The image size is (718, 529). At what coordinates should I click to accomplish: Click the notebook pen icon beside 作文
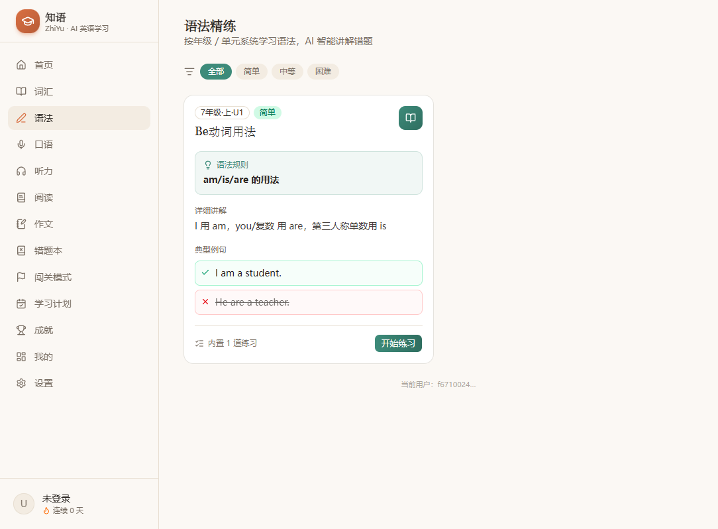[x=21, y=224]
